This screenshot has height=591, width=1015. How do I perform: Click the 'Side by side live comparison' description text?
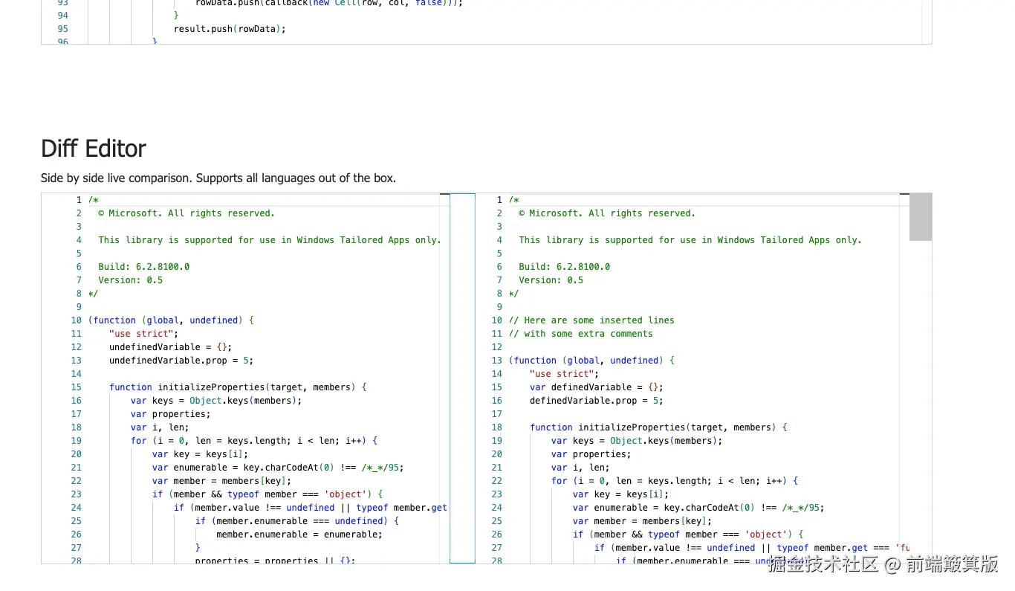click(218, 178)
